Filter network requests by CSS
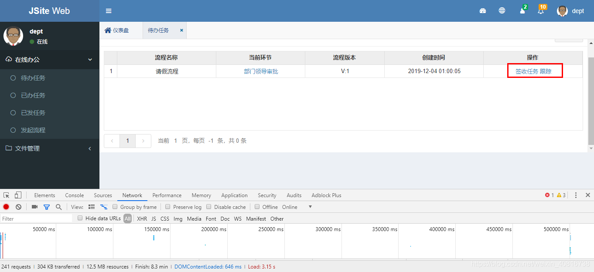The width and height of the screenshot is (594, 272). [165, 219]
